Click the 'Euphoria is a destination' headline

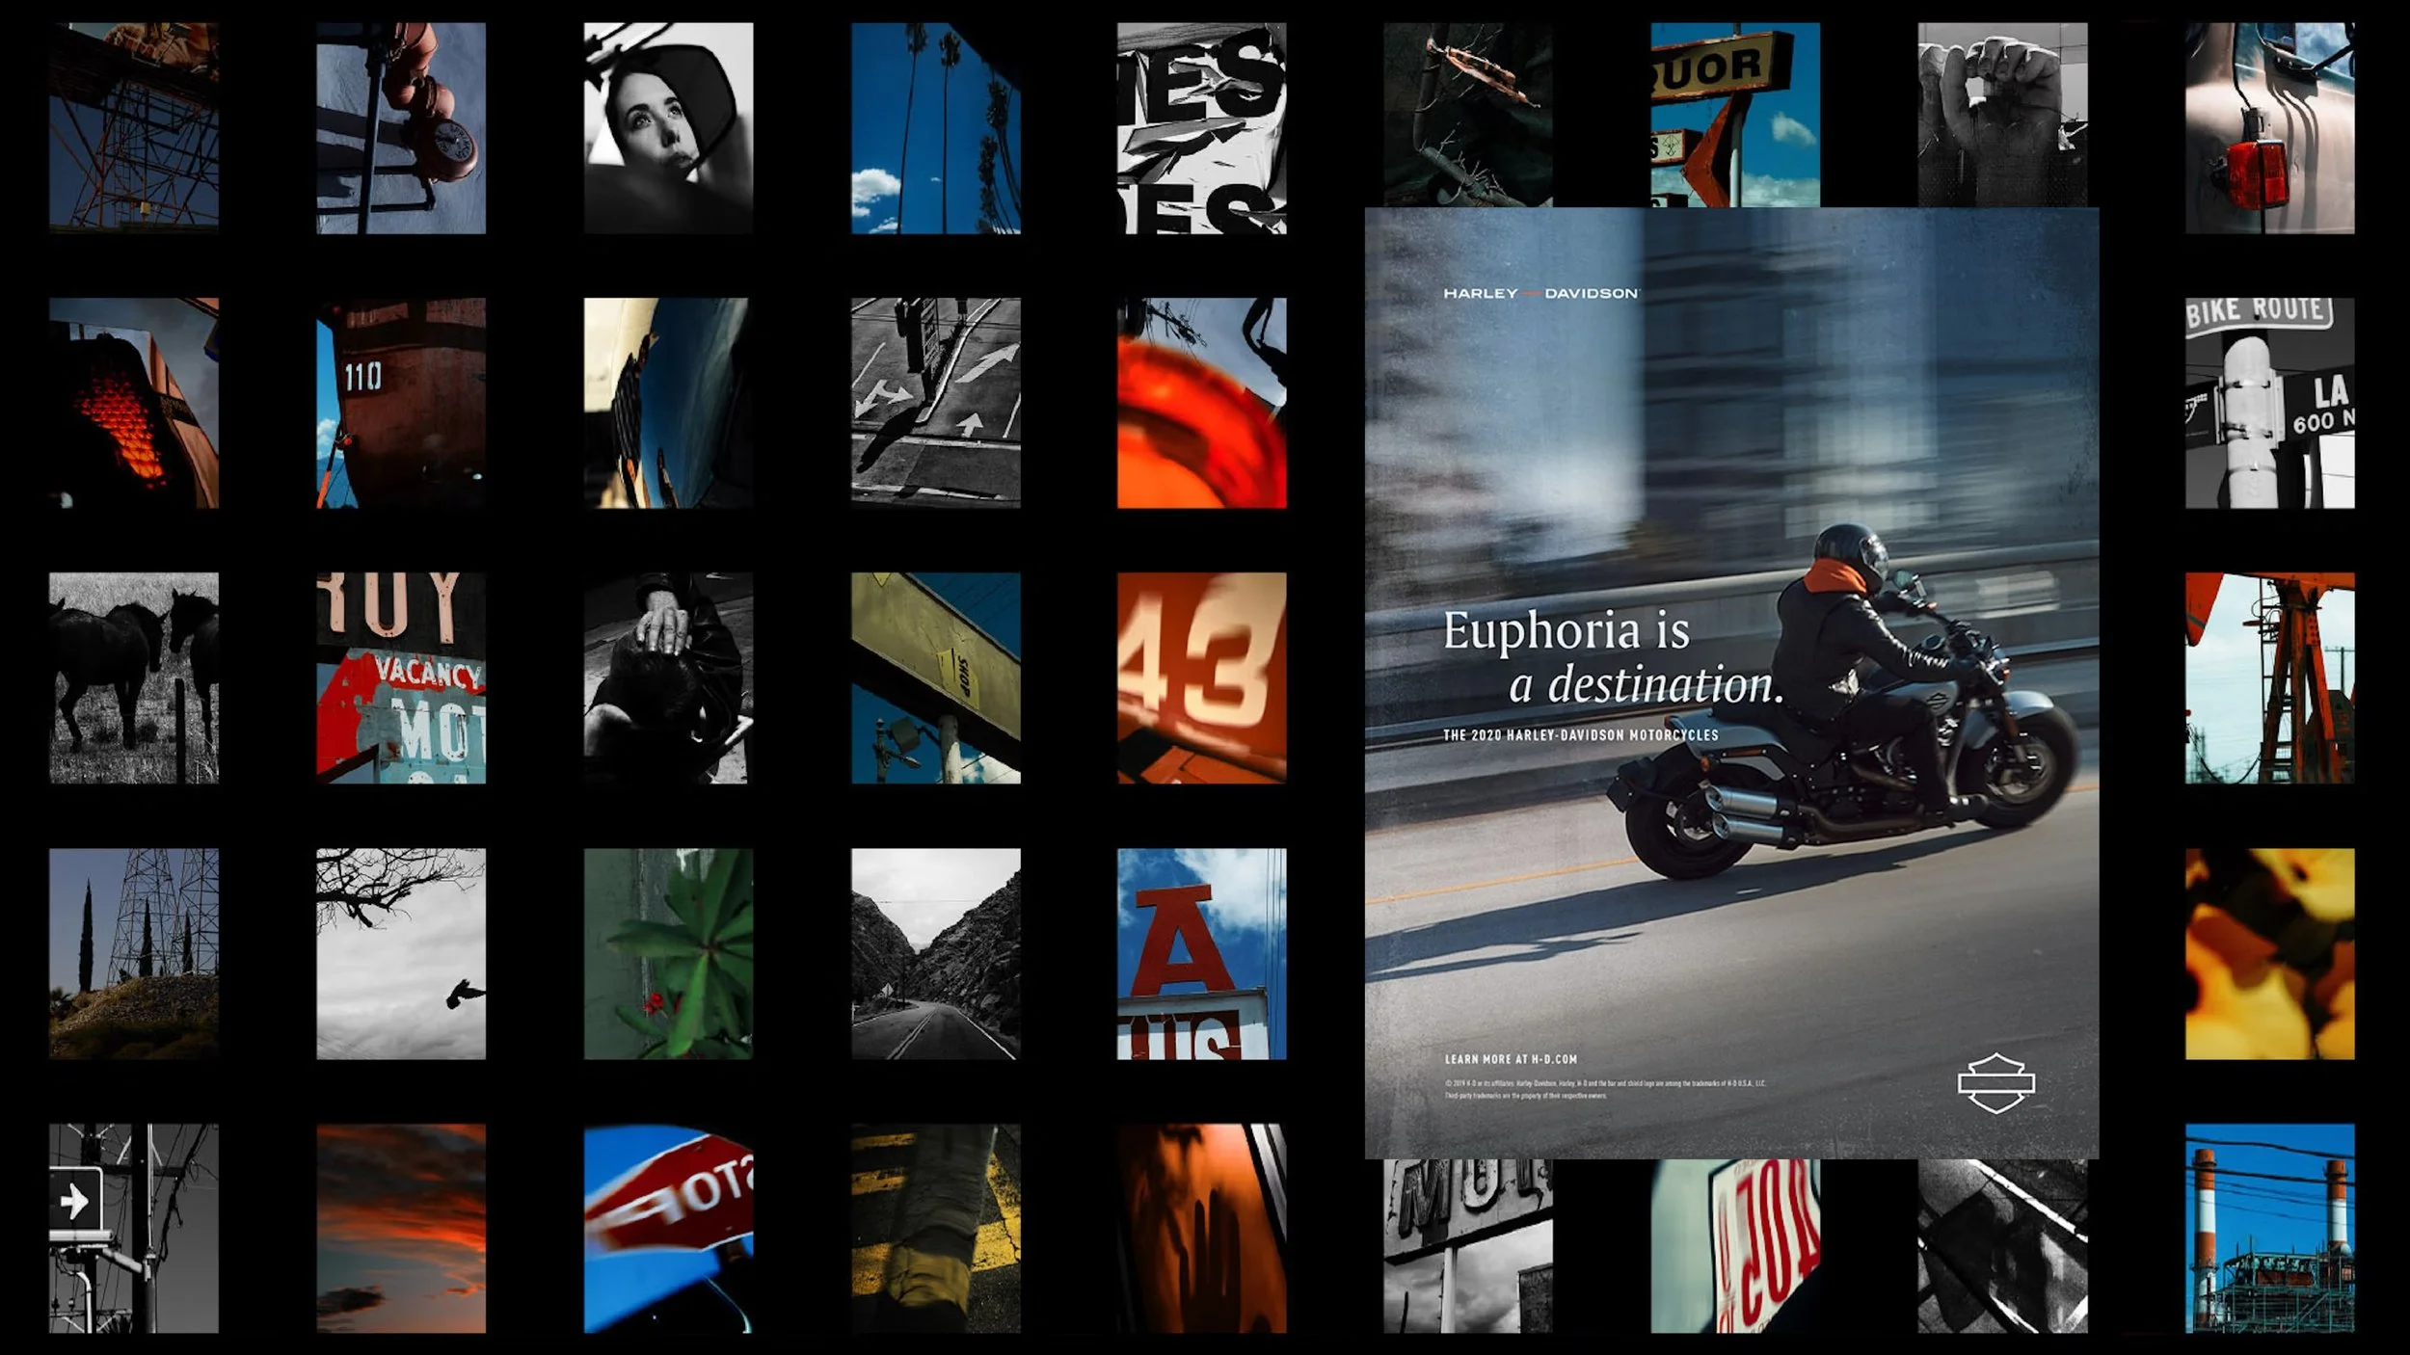pos(1612,657)
